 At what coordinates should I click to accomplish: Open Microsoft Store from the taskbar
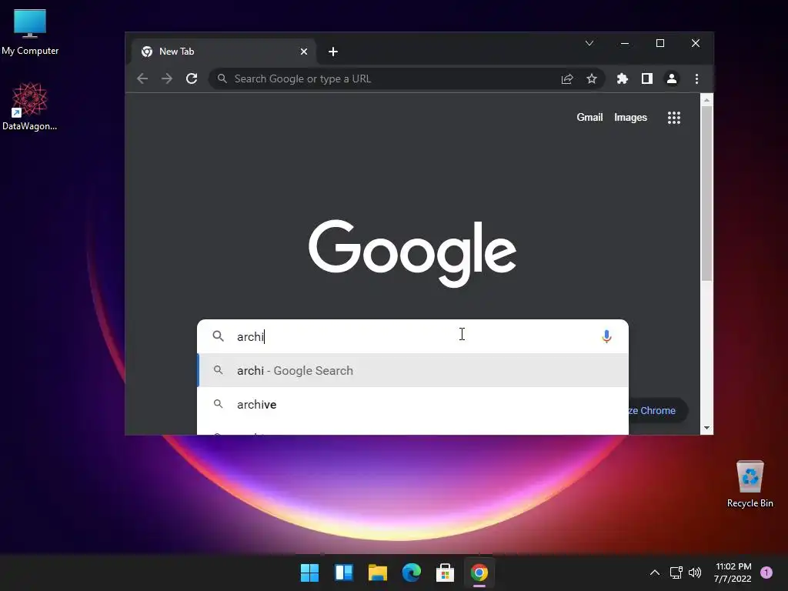(446, 573)
